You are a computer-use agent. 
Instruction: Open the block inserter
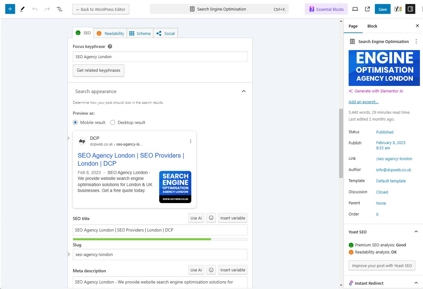pyautogui.click(x=10, y=9)
